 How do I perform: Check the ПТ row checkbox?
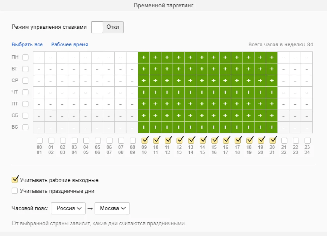(25, 104)
